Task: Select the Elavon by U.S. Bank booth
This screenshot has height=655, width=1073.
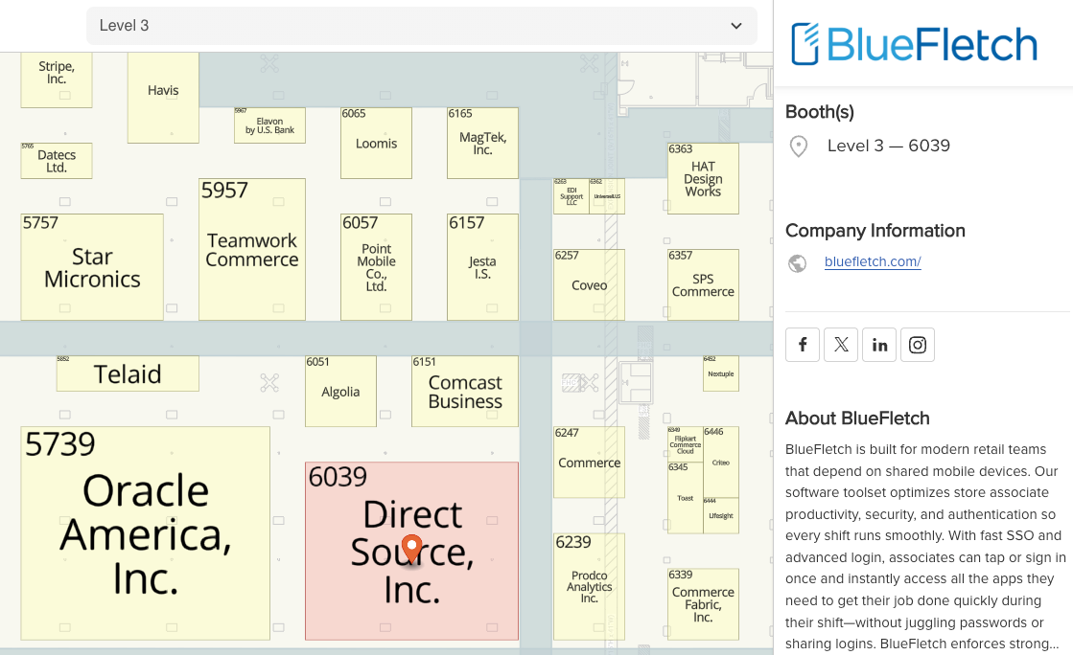Action: click(x=269, y=125)
